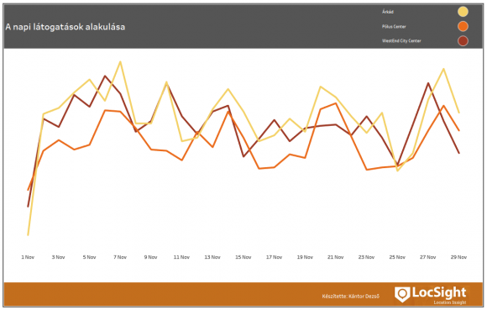
Task: Click the 23 Nov axis label
Action: tap(366, 257)
